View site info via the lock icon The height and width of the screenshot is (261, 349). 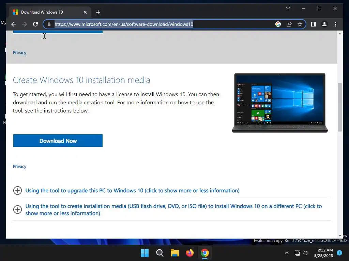[x=49, y=24]
